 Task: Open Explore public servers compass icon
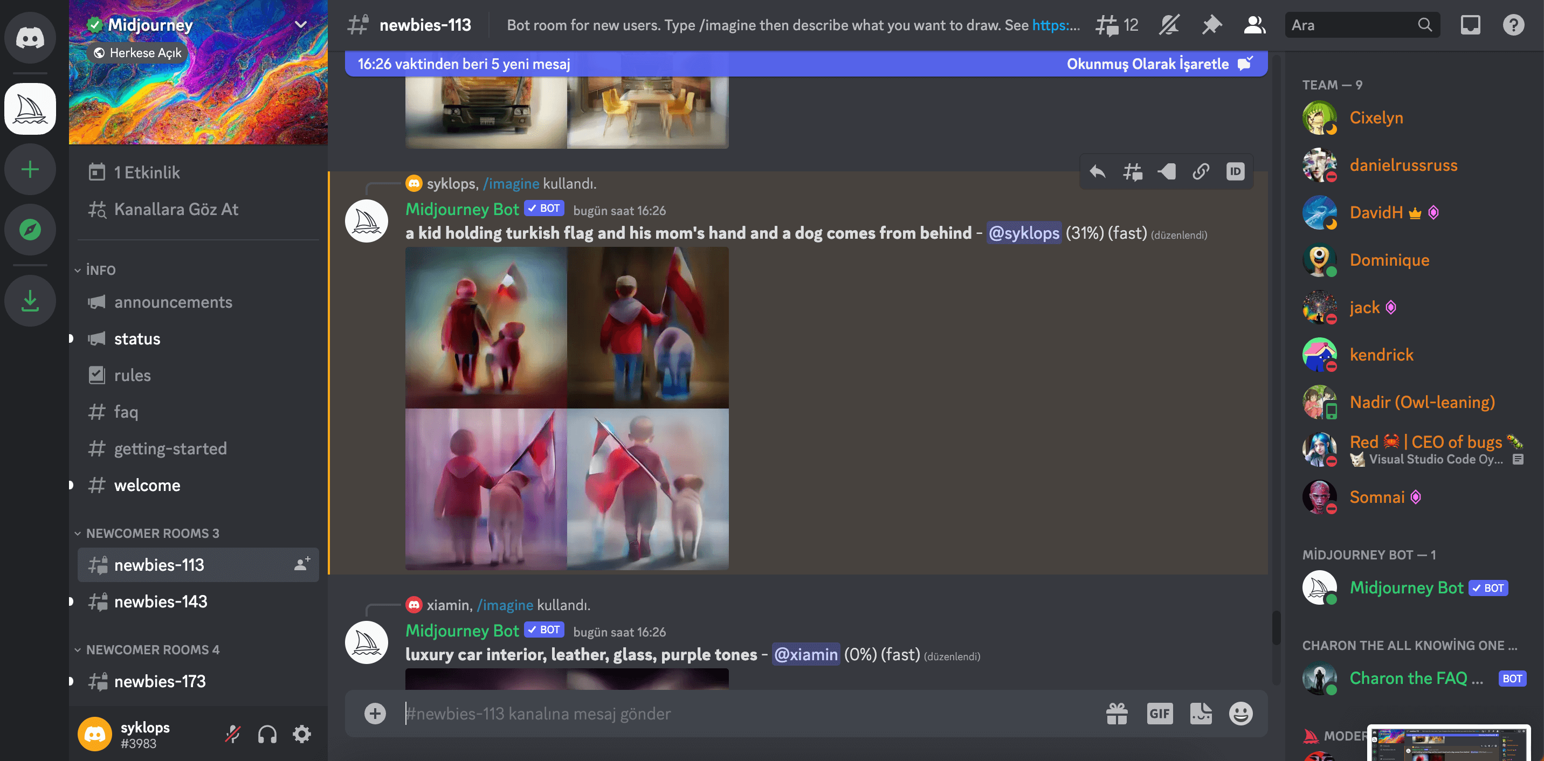(30, 229)
